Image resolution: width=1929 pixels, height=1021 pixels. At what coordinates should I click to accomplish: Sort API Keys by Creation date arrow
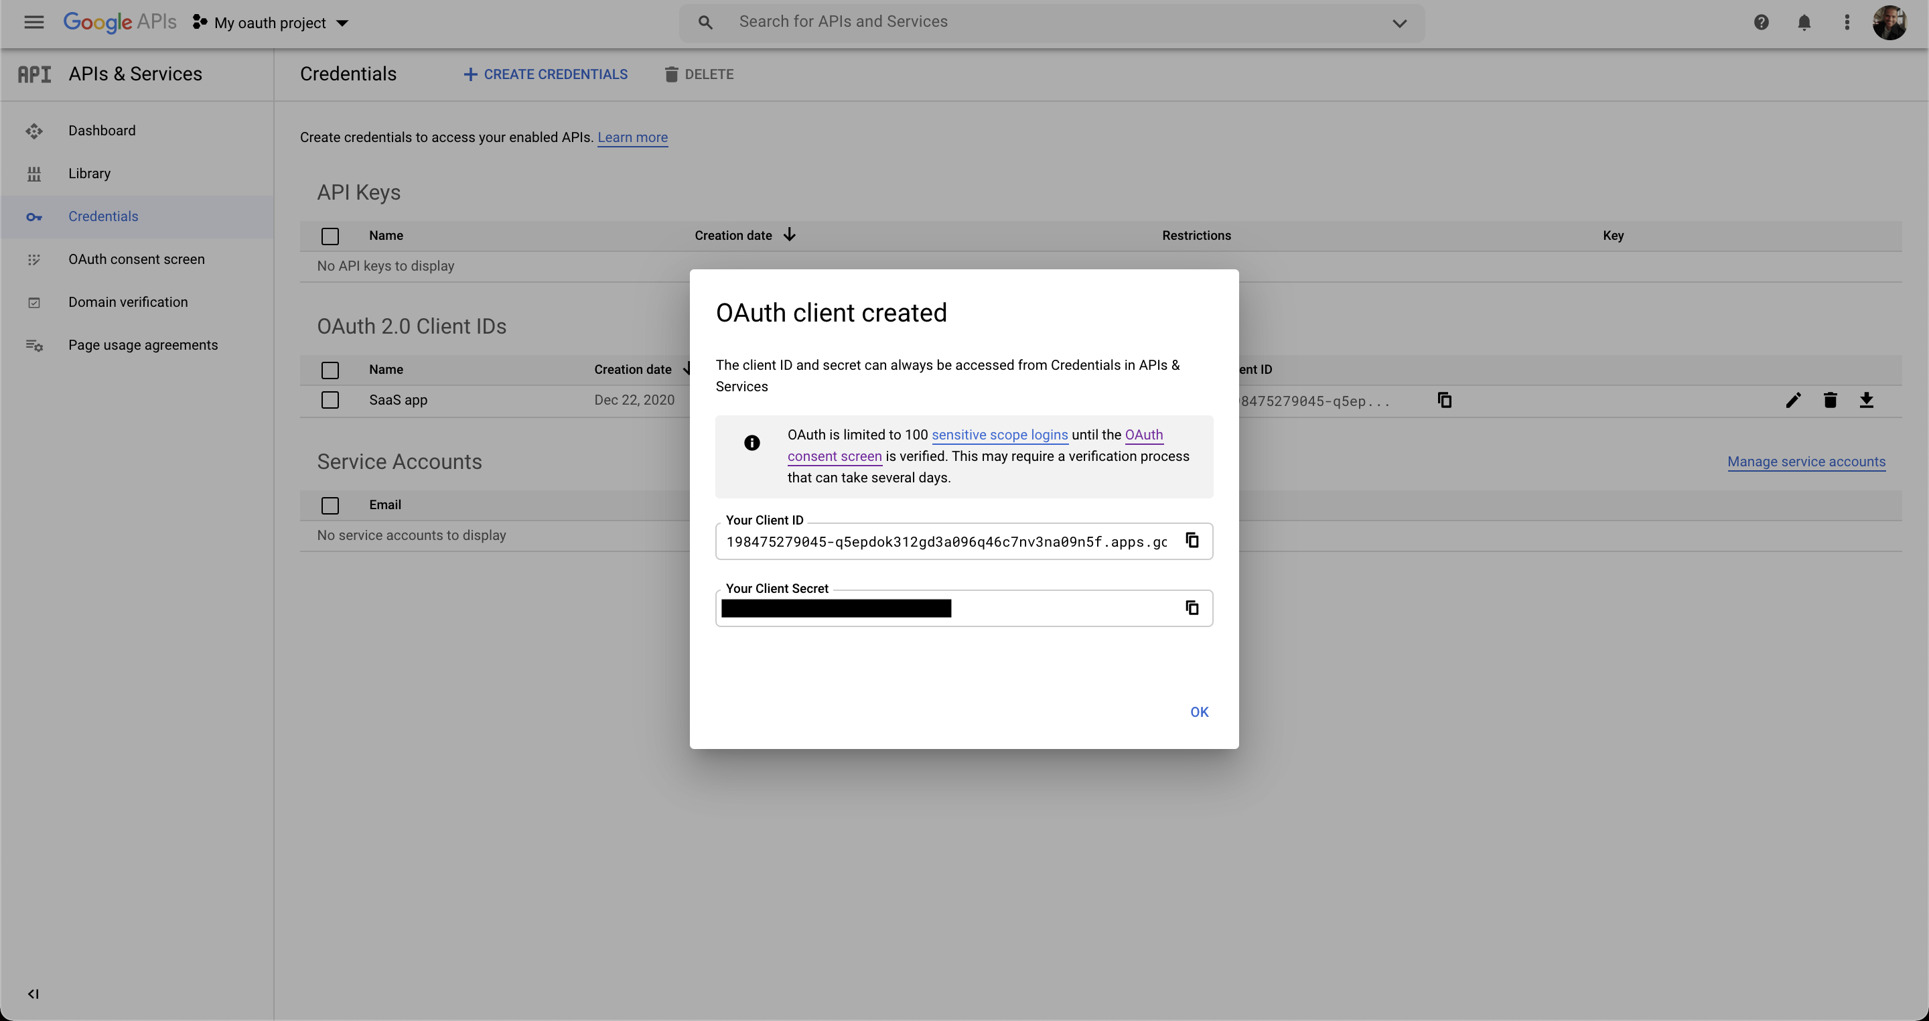click(x=789, y=235)
